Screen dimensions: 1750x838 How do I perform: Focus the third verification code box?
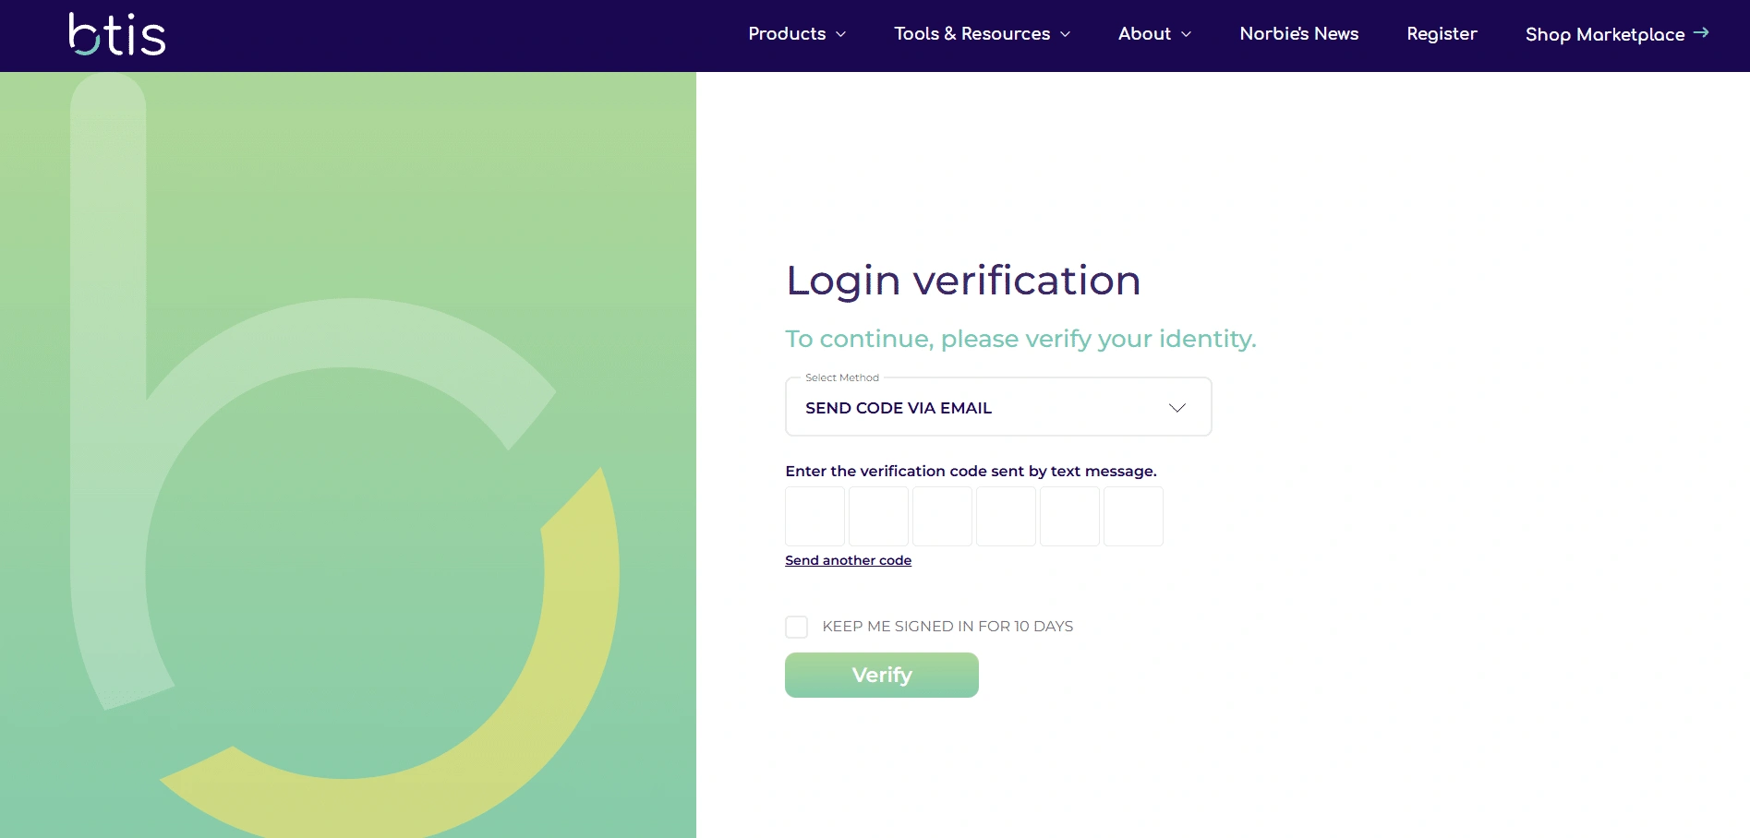click(942, 517)
